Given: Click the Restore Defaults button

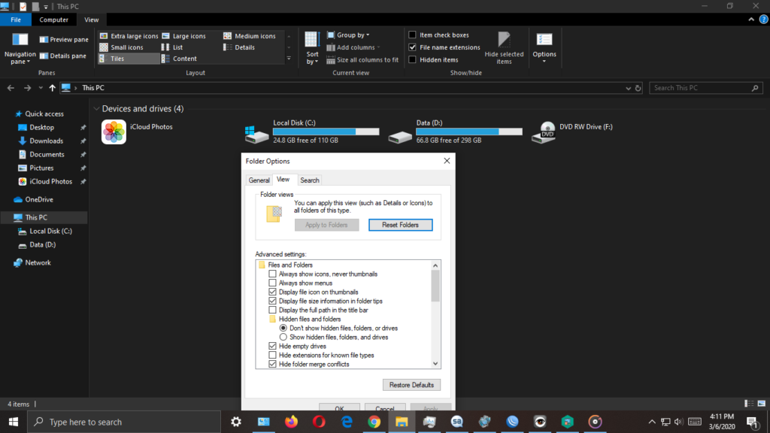Looking at the screenshot, I should coord(411,385).
